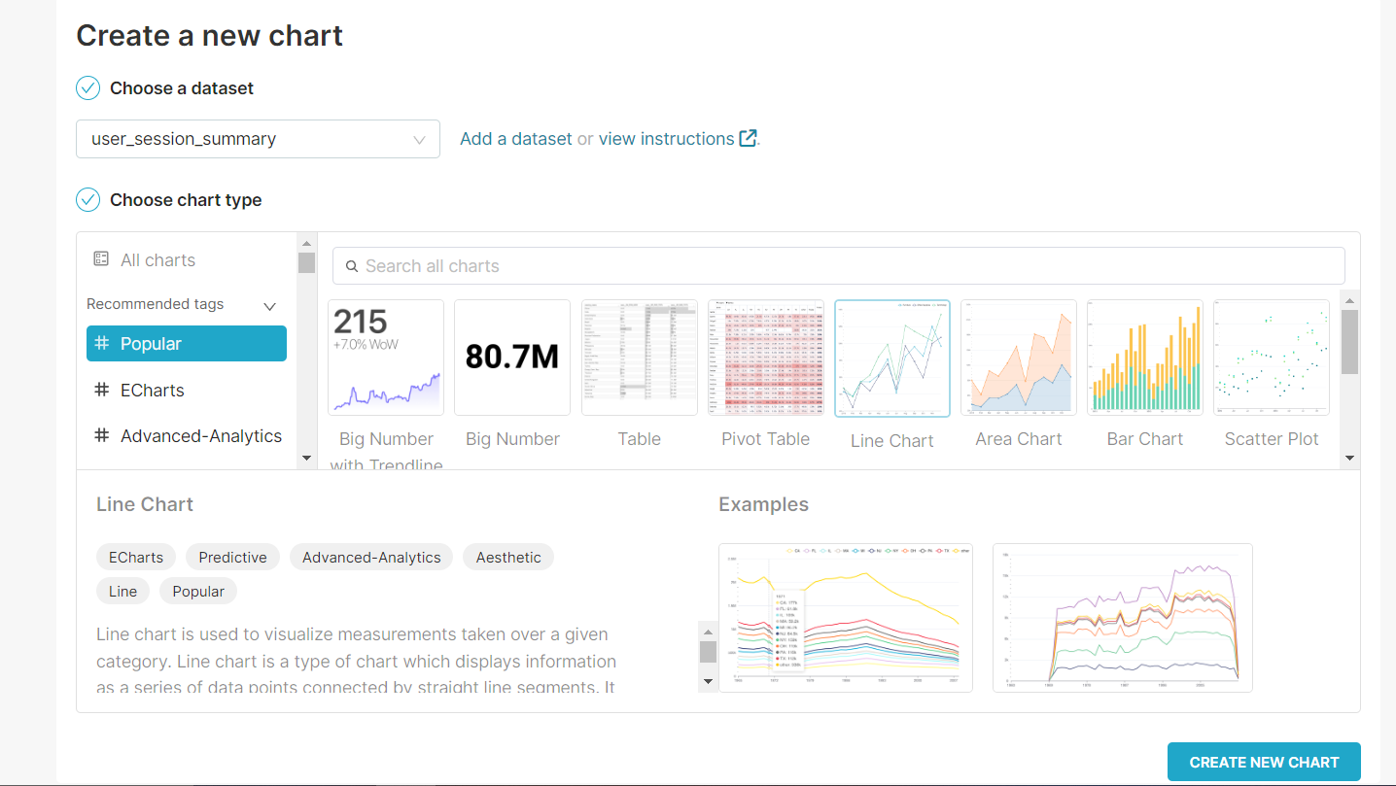Open the Add a dataset link
The image size is (1396, 786).
pyautogui.click(x=516, y=139)
